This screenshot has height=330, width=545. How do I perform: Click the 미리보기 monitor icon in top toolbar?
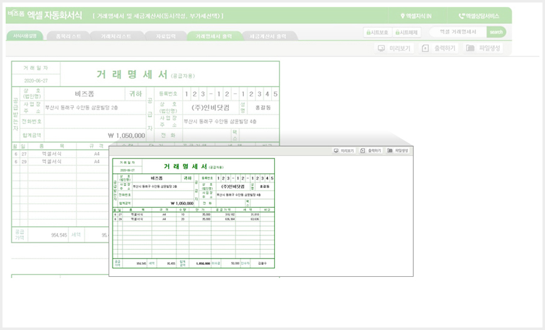[x=381, y=49]
